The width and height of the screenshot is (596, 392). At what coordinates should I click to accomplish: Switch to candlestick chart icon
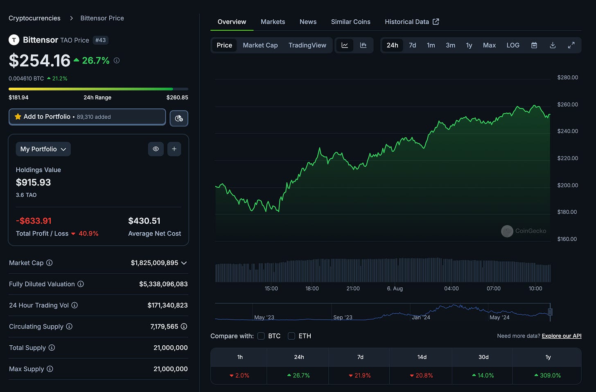(x=363, y=45)
